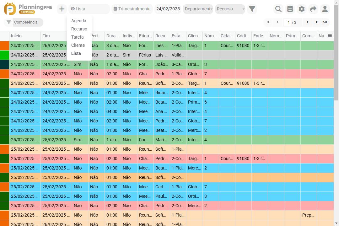This screenshot has width=339, height=226.
Task: Select Lista in view menu
Action: [76, 53]
